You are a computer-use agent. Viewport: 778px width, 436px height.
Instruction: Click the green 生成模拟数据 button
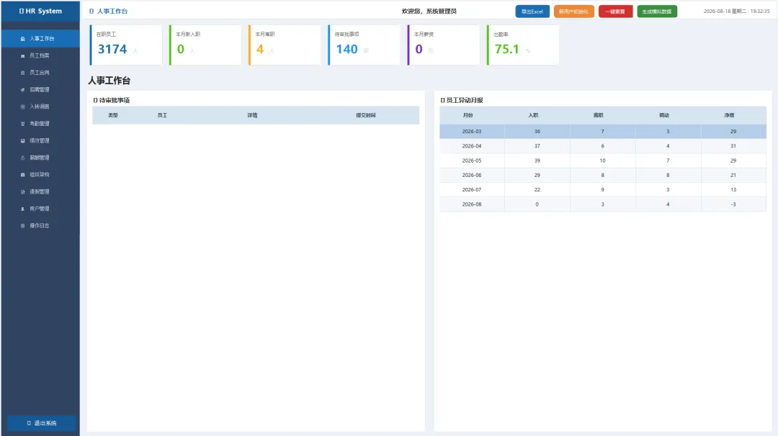pos(657,12)
